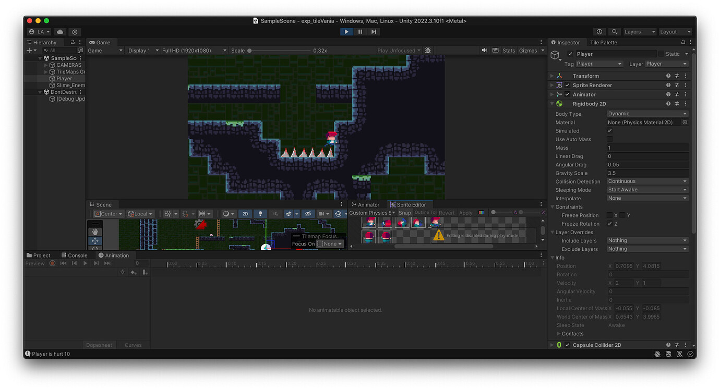720x389 pixels.
Task: Open Rigidbody 2D help icon
Action: (x=668, y=104)
